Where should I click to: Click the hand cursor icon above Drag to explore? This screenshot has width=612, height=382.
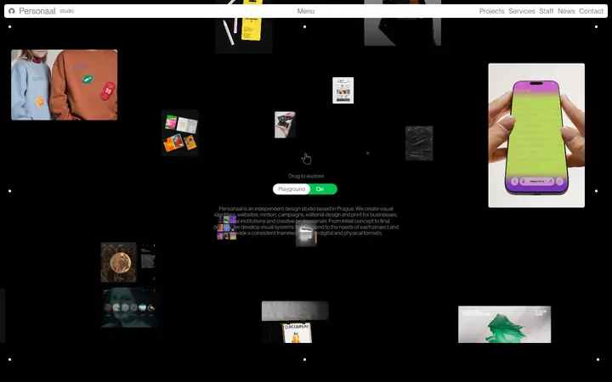[x=306, y=159]
